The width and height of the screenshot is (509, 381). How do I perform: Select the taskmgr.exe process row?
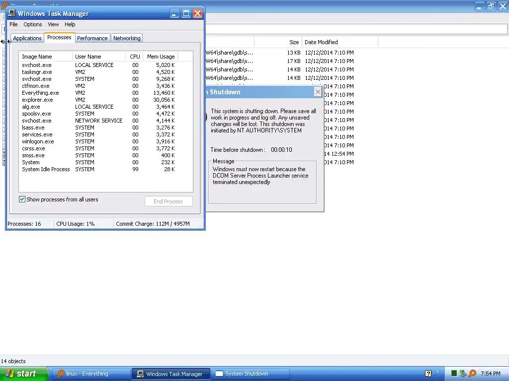98,72
